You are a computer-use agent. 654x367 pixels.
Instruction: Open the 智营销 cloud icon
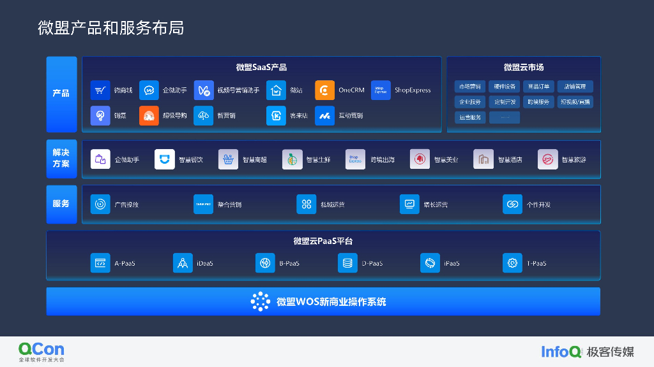[204, 116]
